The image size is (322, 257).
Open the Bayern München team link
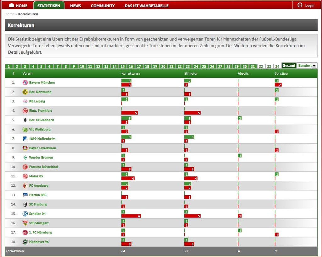pos(42,83)
